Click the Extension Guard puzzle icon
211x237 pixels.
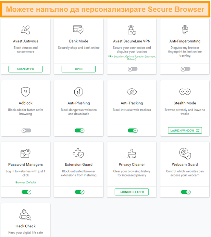78,153
